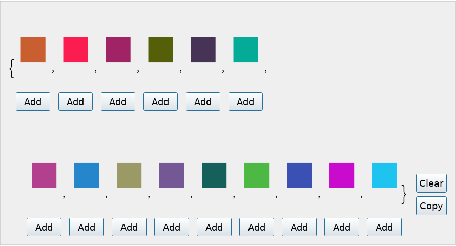The image size is (456, 246).
Task: Choose the magenta color swatch
Action: [x=342, y=175]
